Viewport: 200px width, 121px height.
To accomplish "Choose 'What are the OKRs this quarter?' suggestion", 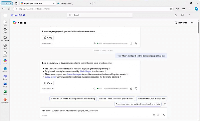I will click(152, 99).
